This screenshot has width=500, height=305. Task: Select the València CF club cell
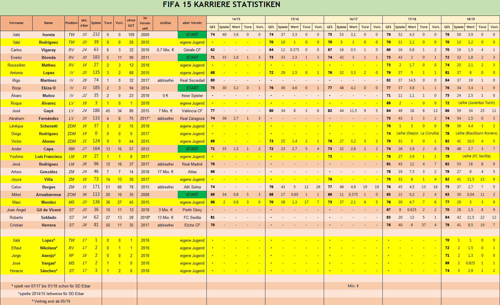[x=192, y=111]
